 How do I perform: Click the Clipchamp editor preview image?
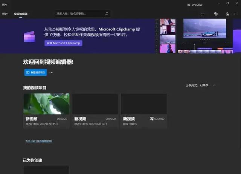coord(194,36)
